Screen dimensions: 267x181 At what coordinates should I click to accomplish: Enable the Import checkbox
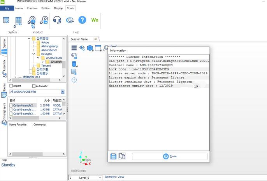click(11, 86)
